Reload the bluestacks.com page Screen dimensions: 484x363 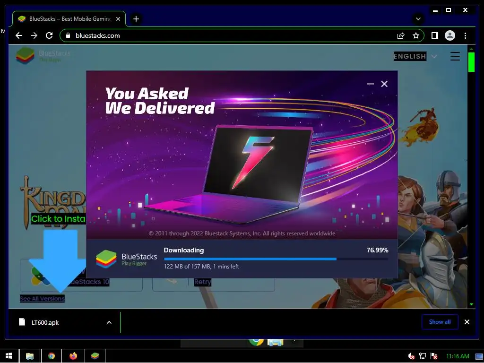click(x=49, y=35)
